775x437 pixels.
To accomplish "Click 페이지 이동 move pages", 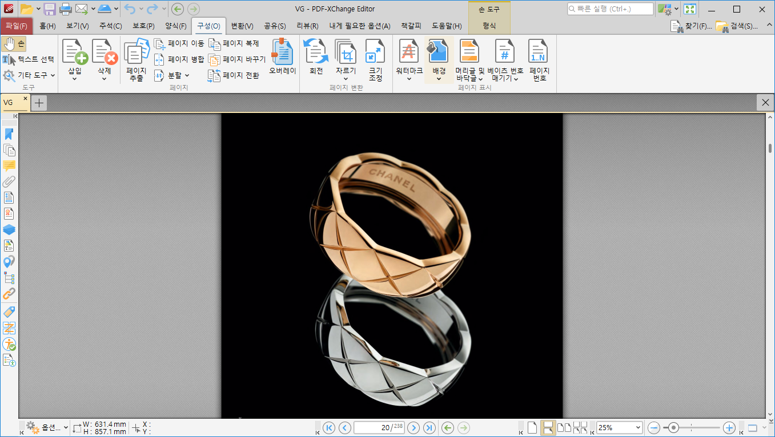I will [179, 43].
